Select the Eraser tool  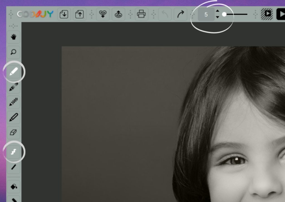pos(13,132)
